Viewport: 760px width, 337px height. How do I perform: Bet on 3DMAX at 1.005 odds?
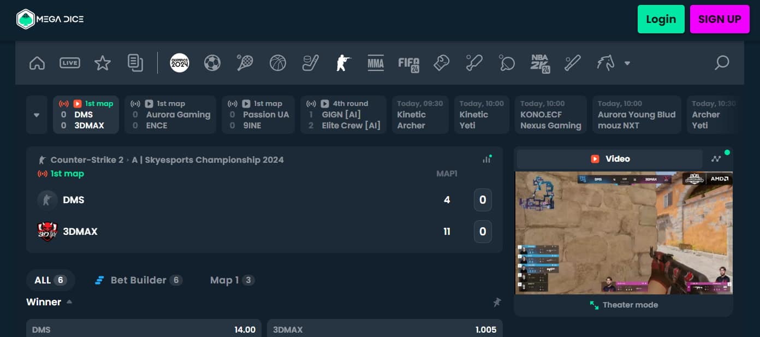click(384, 328)
